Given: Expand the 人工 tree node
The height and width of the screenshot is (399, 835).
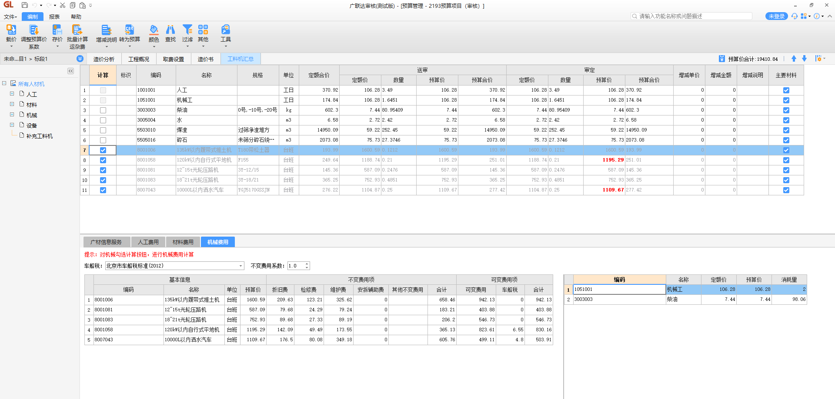Looking at the screenshot, I should tap(12, 94).
